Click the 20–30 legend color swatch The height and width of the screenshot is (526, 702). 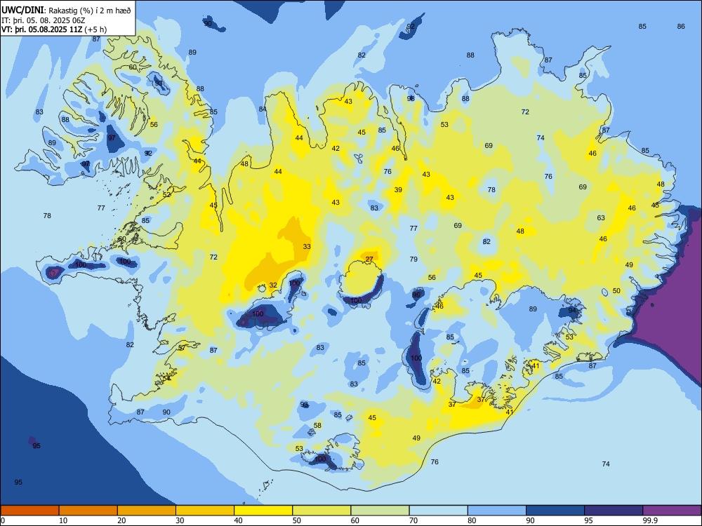pos(147,511)
